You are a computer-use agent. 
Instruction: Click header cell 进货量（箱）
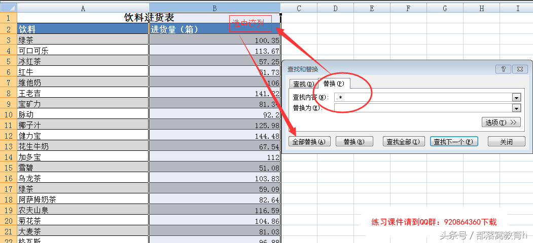click(215, 29)
